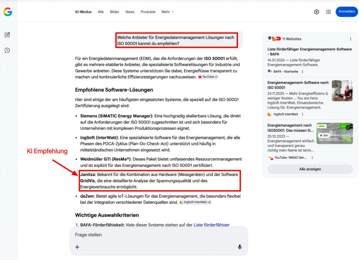Switch to the KI-Modus tab
The width and height of the screenshot is (359, 260).
click(83, 12)
